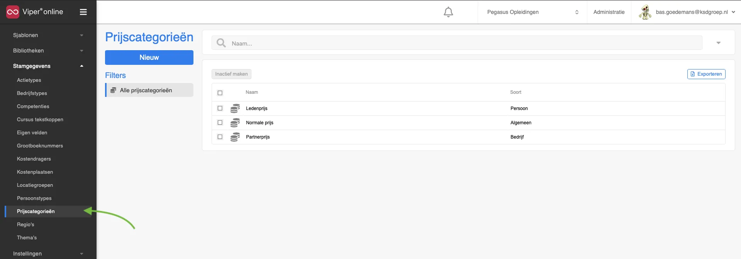Click the search magnifier icon
Image resolution: width=741 pixels, height=259 pixels.
coord(221,43)
